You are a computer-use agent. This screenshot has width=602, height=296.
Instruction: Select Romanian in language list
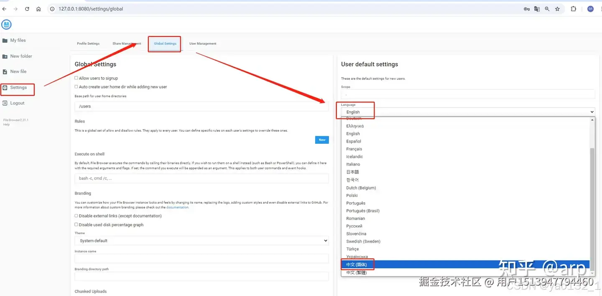[x=465, y=218]
